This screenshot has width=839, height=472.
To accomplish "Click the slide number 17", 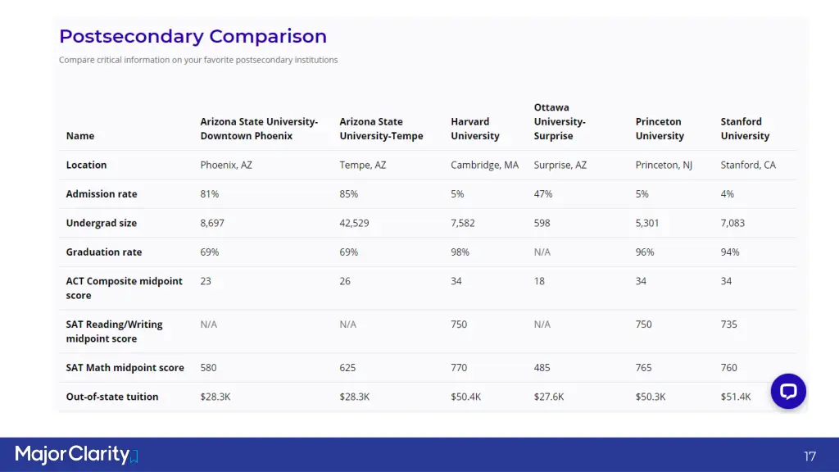I will (x=810, y=456).
